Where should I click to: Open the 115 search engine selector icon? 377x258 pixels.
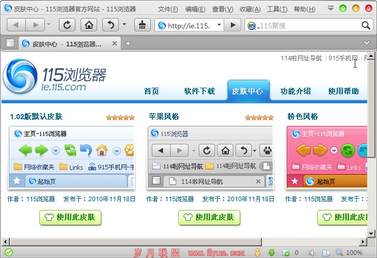click(x=252, y=25)
